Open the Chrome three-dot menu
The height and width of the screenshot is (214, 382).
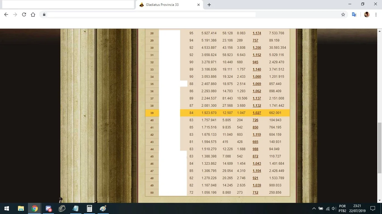(x=376, y=14)
